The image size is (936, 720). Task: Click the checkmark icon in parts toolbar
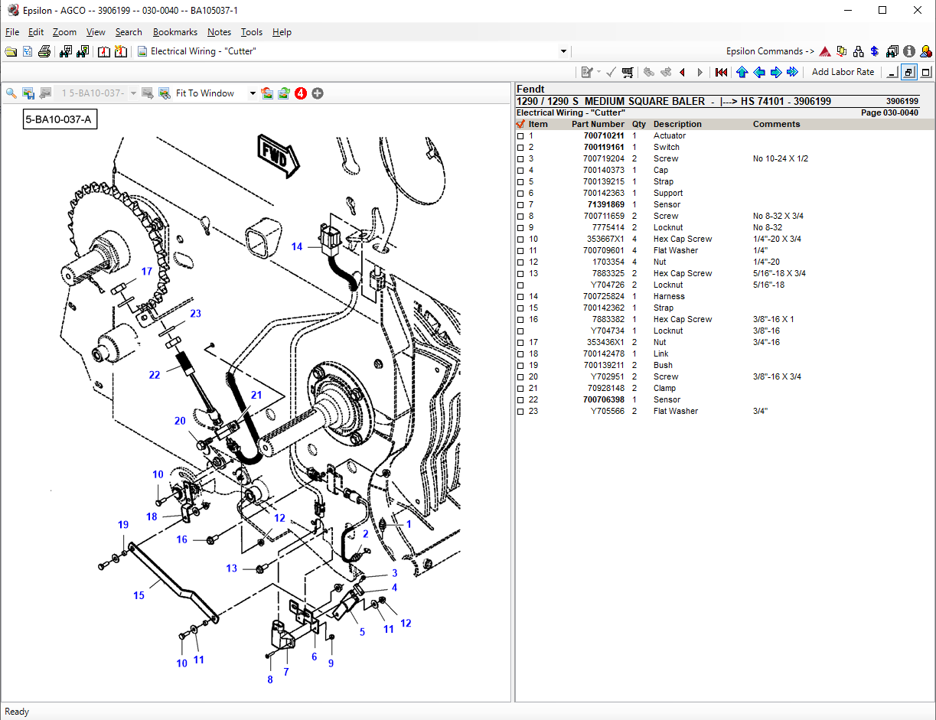click(611, 72)
